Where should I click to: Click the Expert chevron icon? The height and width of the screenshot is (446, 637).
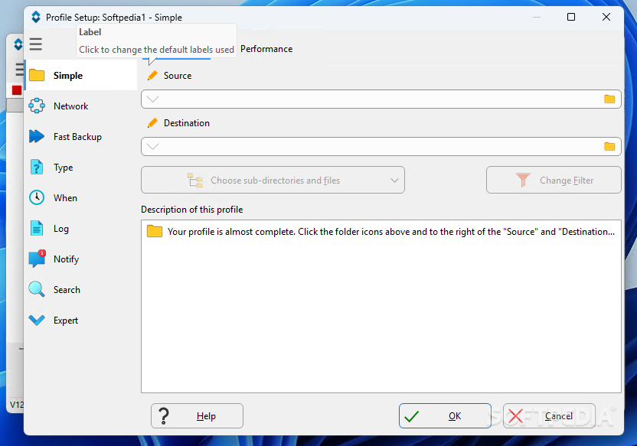coord(37,321)
